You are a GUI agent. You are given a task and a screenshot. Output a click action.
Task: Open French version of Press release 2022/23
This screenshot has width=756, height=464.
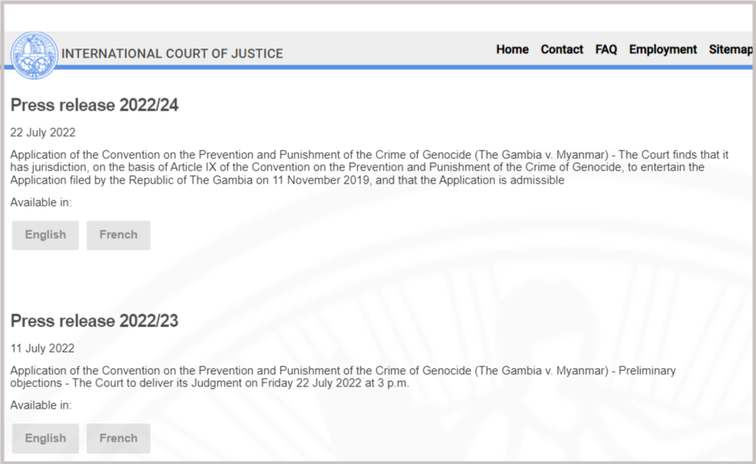tap(118, 438)
